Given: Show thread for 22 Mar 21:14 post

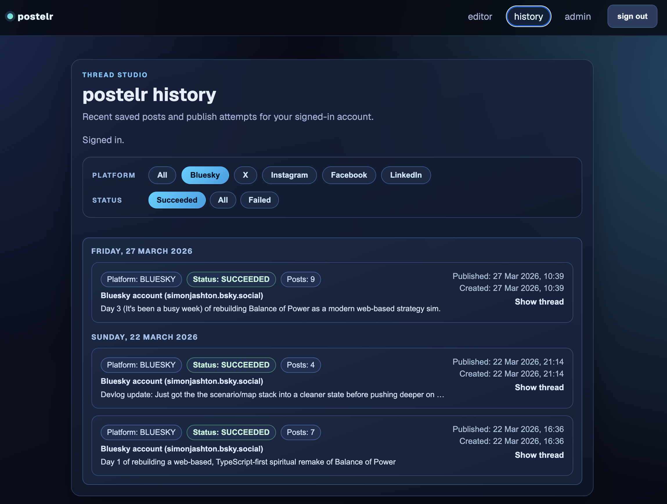Looking at the screenshot, I should point(539,387).
